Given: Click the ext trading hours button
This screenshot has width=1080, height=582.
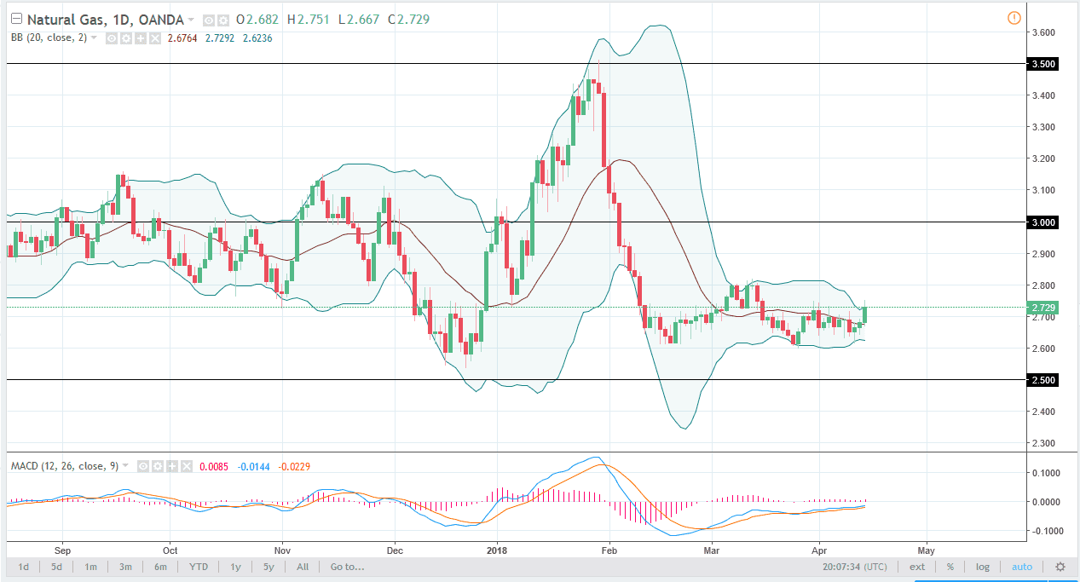Looking at the screenshot, I should click(916, 567).
